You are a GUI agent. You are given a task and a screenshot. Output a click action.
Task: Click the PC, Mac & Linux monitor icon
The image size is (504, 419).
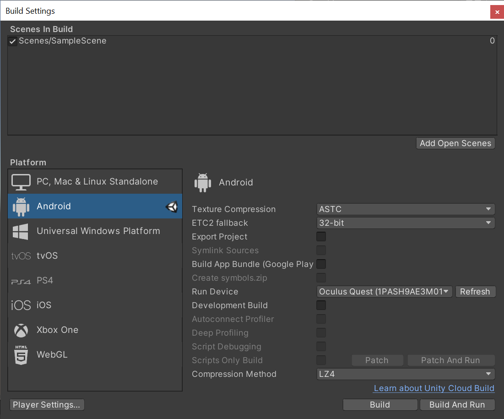point(21,182)
